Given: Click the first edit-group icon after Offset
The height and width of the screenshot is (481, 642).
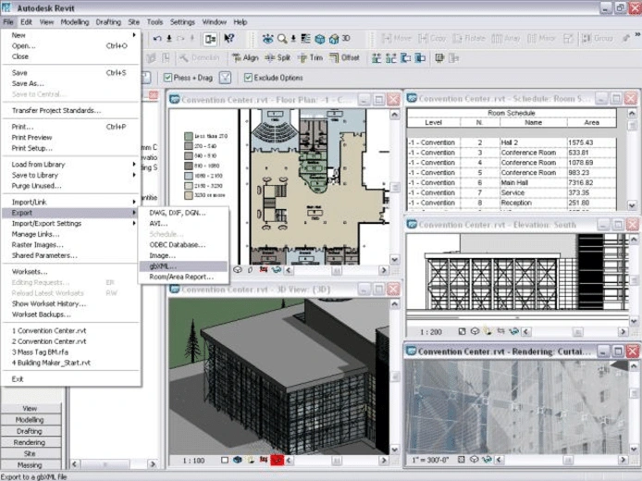Looking at the screenshot, I should click(377, 58).
